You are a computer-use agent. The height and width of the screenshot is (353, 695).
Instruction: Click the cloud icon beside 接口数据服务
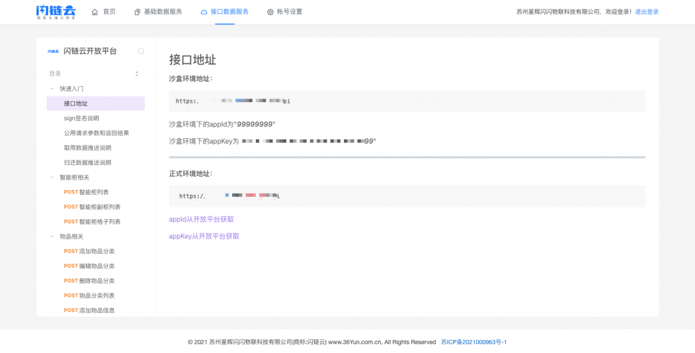tap(204, 12)
